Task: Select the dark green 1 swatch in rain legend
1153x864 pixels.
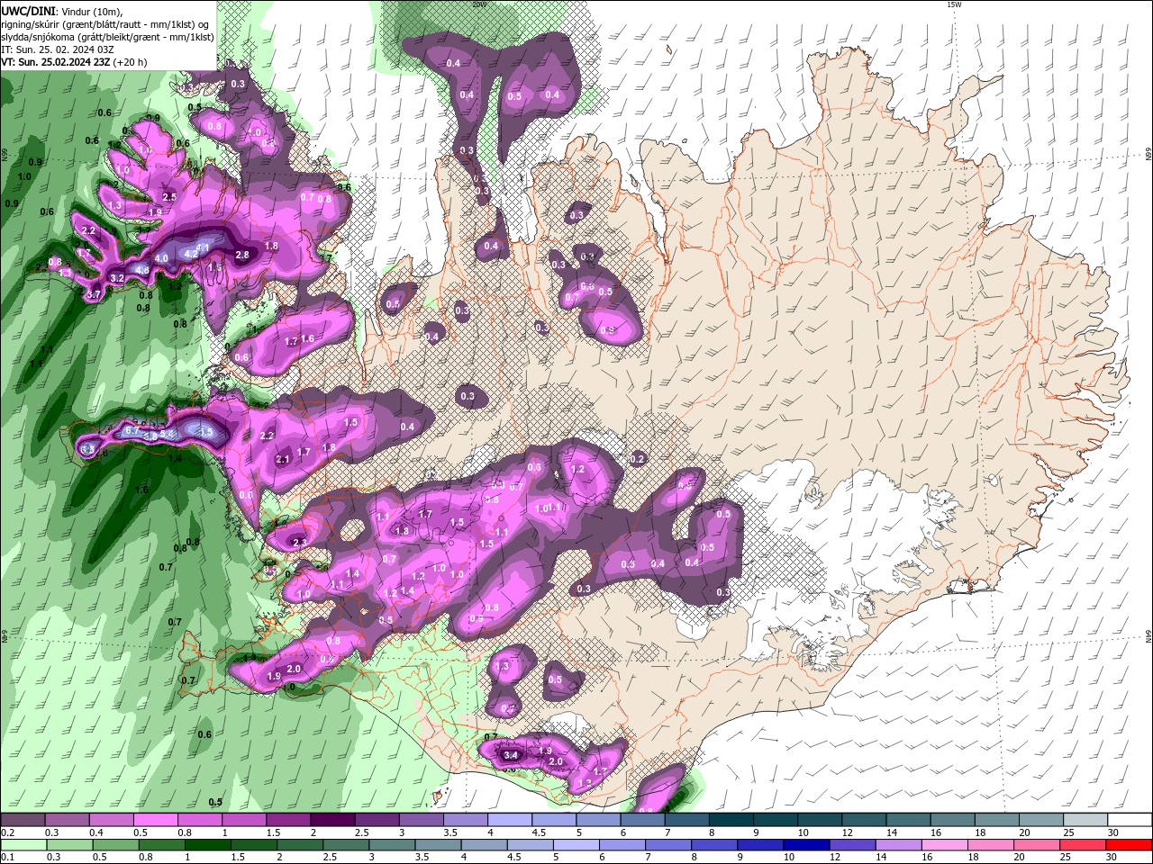Action: (x=207, y=845)
